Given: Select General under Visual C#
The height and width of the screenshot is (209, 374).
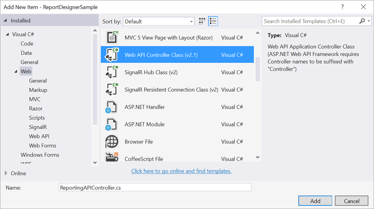Looking at the screenshot, I should [29, 62].
